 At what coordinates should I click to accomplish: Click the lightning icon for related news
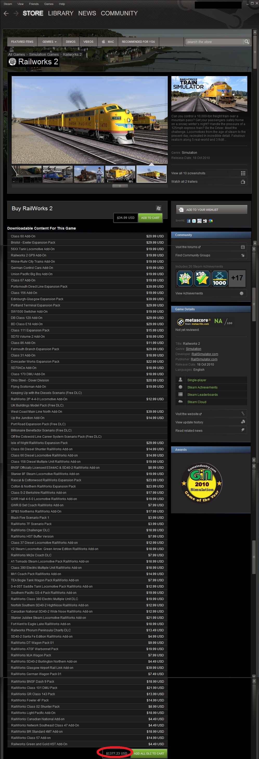243,430
